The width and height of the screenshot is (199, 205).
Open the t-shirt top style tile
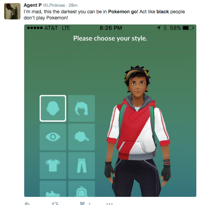pyautogui.click(x=53, y=165)
